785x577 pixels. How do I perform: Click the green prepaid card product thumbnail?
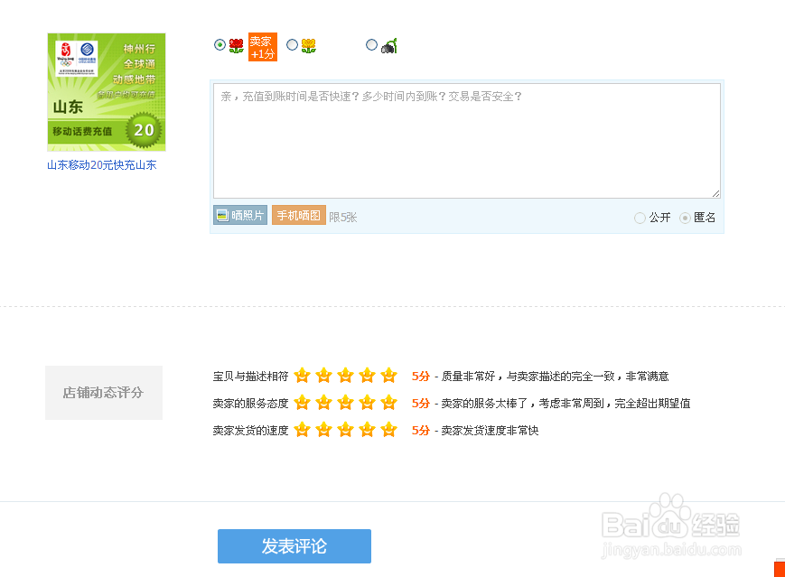(106, 91)
